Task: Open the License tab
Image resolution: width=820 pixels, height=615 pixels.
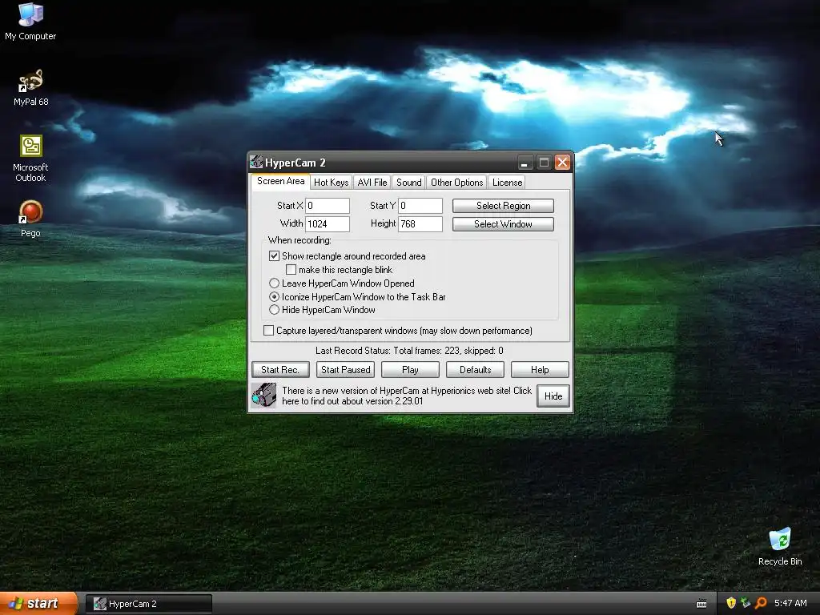Action: click(507, 182)
